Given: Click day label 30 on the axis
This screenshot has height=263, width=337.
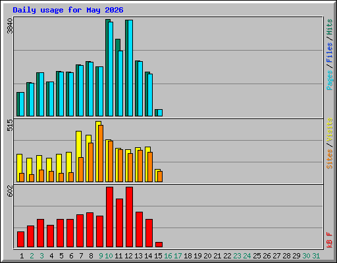Looking at the screenshot, I should (x=306, y=256).
